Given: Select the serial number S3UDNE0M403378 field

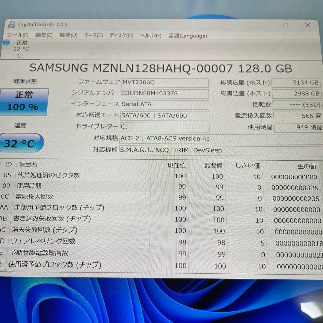Looking at the screenshot, I should point(164,93).
